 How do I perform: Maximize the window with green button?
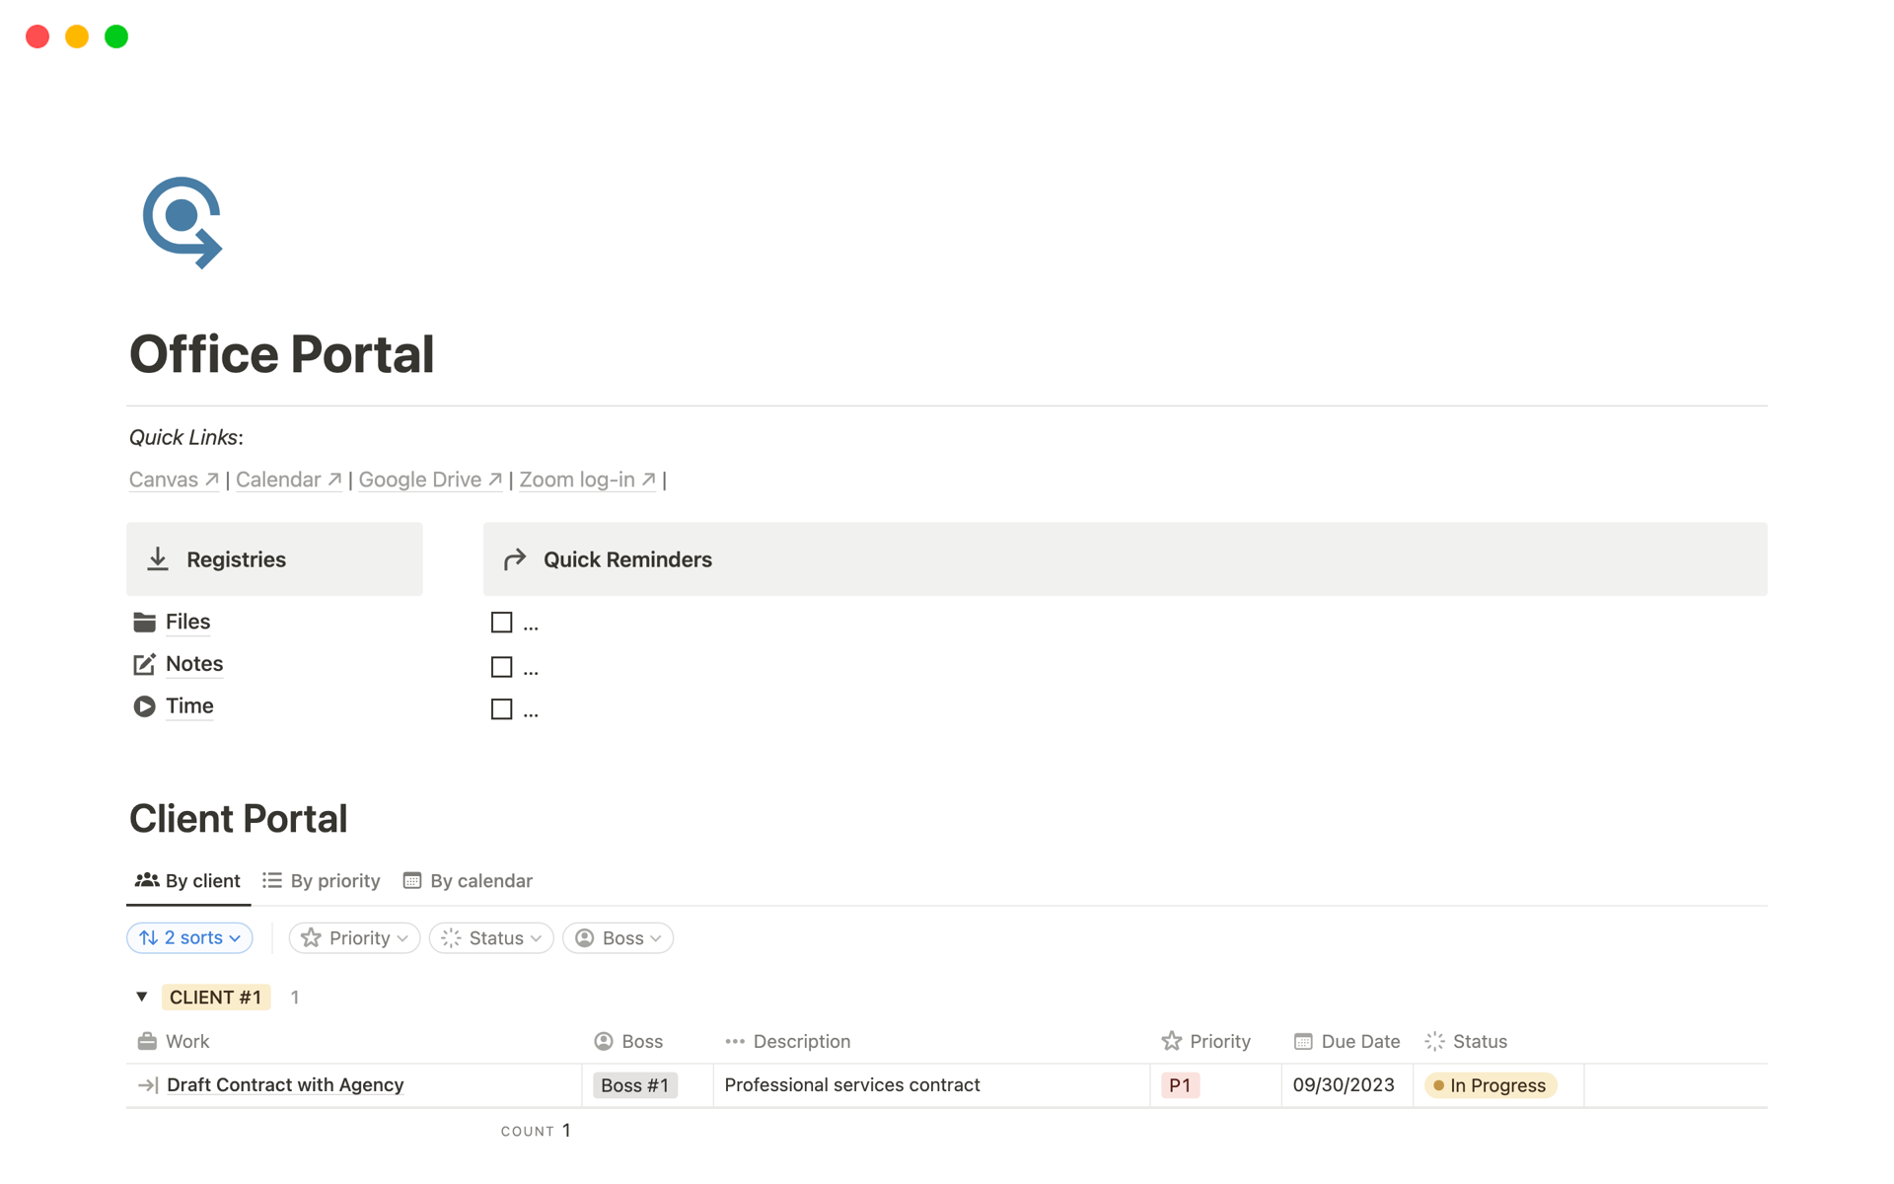click(x=116, y=37)
